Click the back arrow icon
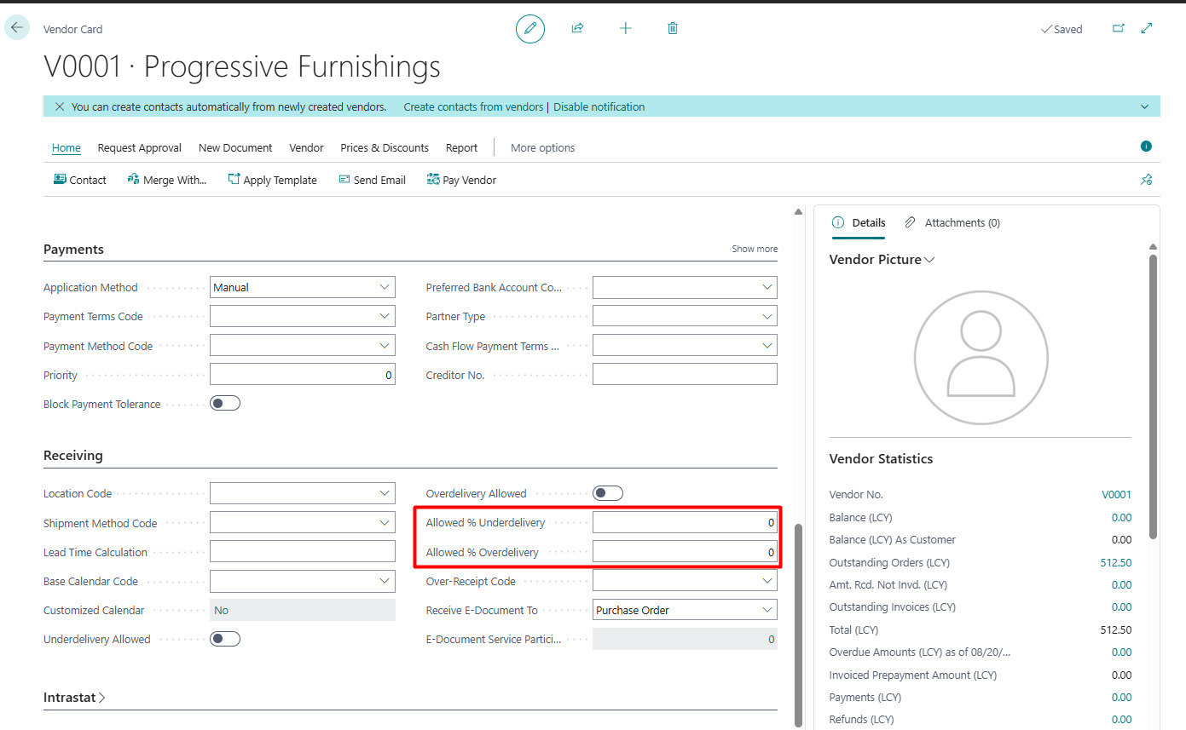The height and width of the screenshot is (730, 1186). click(17, 27)
